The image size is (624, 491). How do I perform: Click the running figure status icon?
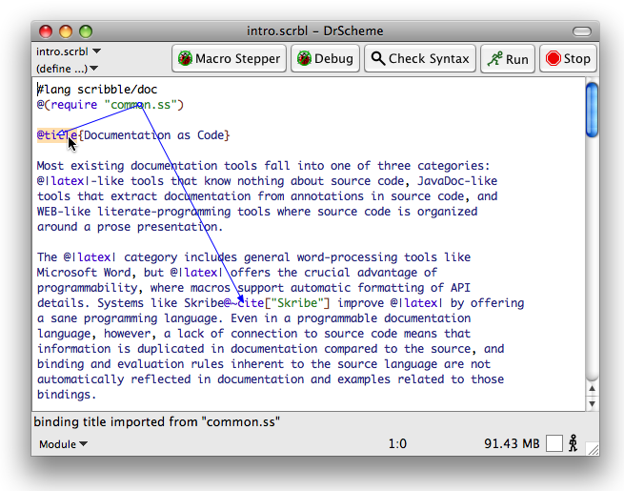pos(573,443)
